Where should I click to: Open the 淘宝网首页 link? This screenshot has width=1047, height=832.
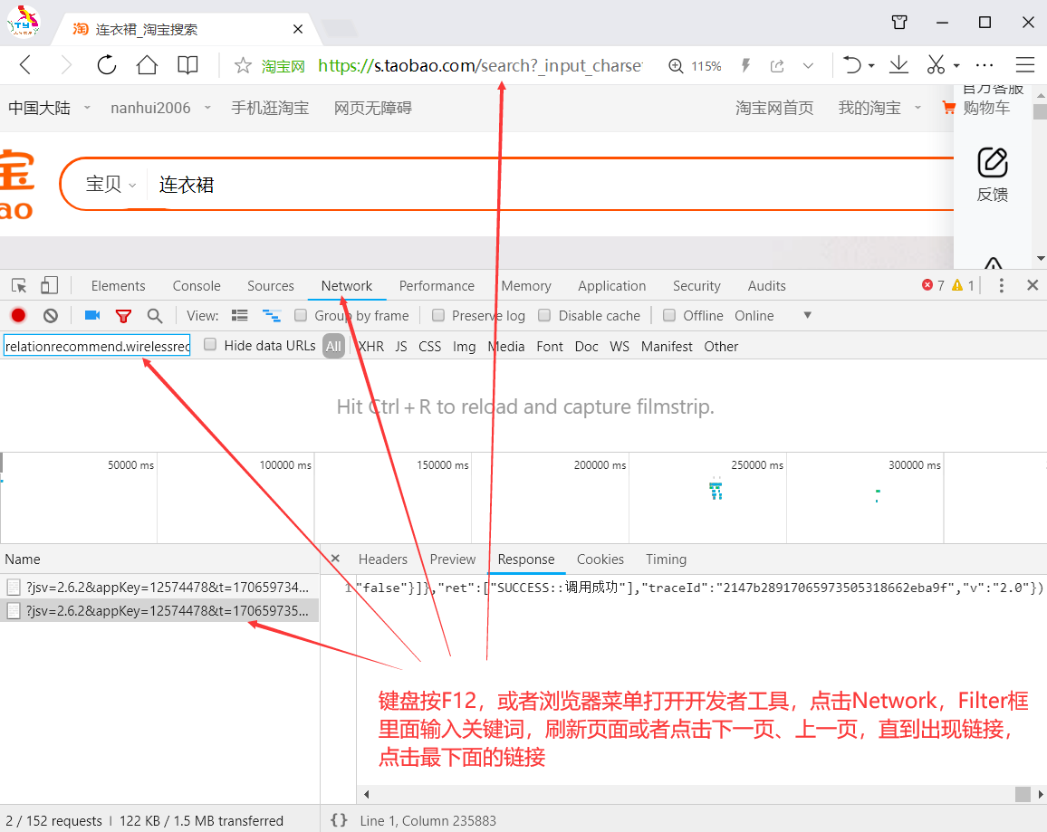774,108
